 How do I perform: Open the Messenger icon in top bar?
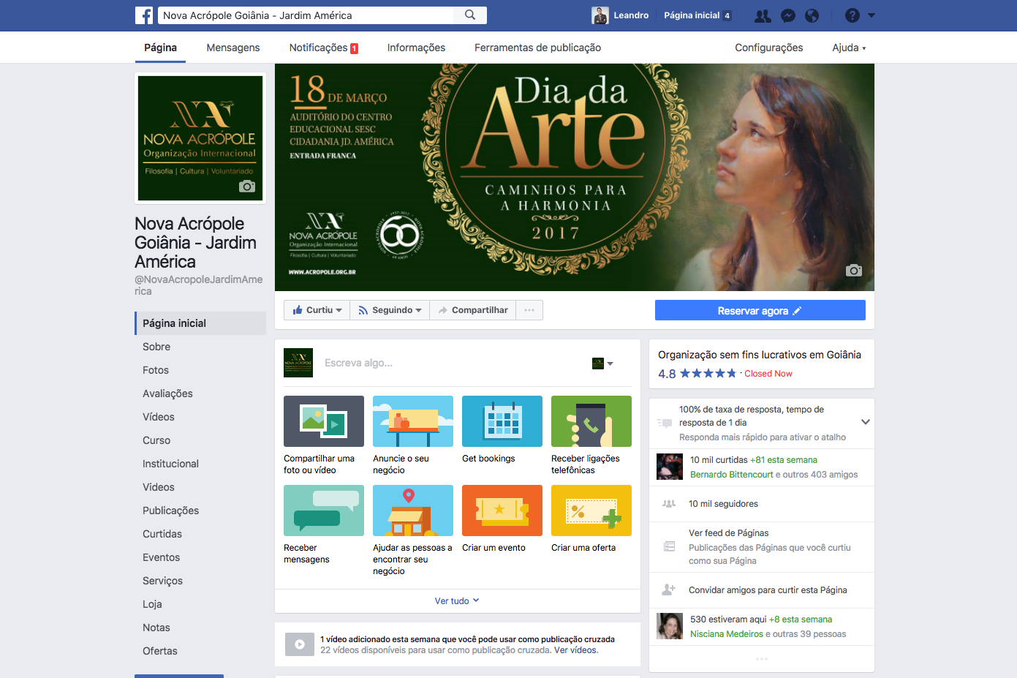(x=788, y=15)
